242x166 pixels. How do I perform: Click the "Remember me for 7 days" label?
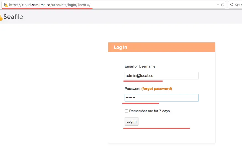click(150, 111)
